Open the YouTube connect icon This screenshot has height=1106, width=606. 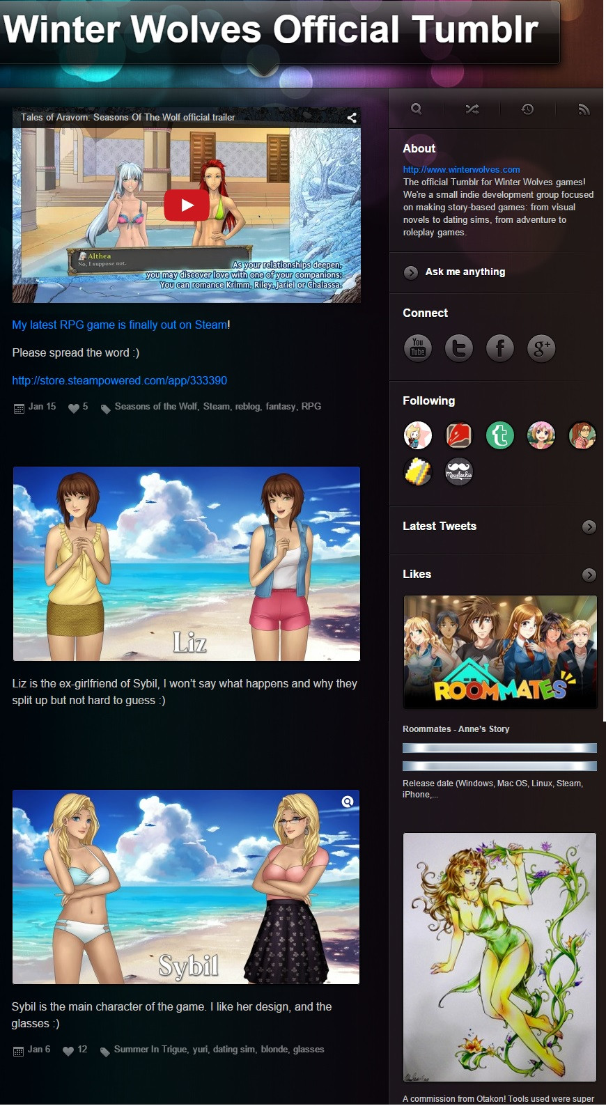point(418,348)
